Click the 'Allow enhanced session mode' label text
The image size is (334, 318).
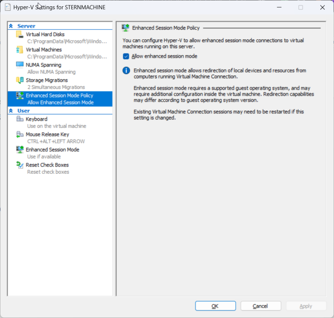pos(164,56)
